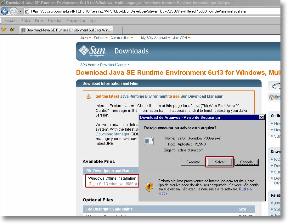Expand the My SDN Account dropdown
The width and height of the screenshot is (288, 224).
pos(155,38)
